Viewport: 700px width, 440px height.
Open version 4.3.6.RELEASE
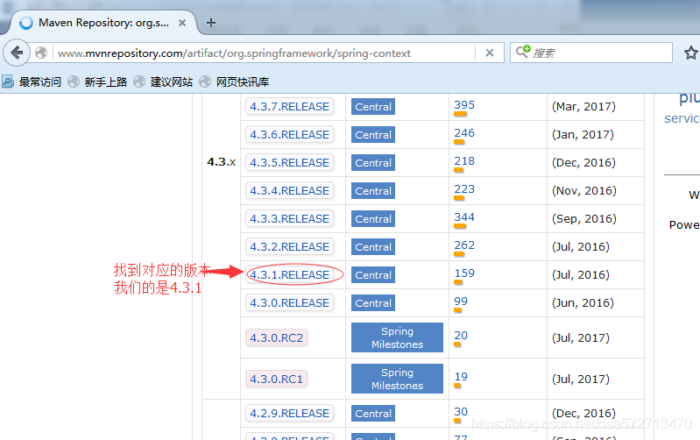click(289, 134)
